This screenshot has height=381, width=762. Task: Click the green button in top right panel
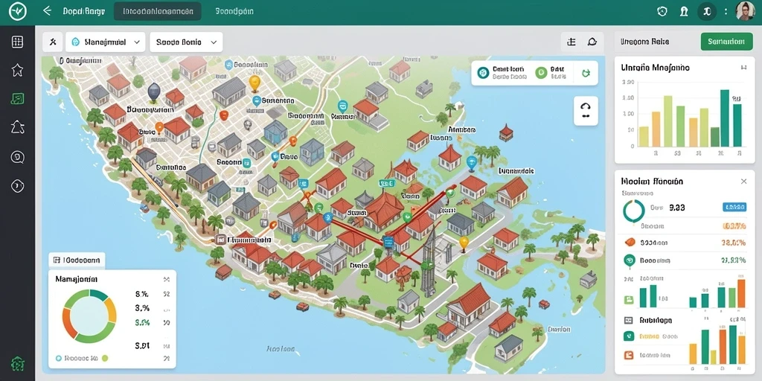point(726,42)
